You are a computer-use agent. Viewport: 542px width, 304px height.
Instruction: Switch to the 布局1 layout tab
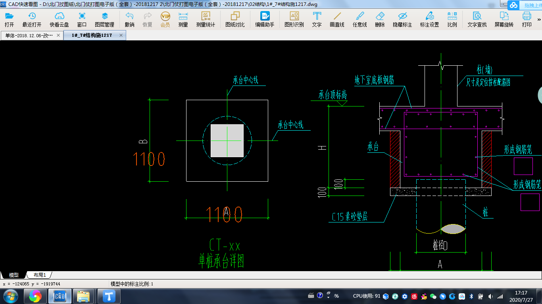(x=40, y=275)
